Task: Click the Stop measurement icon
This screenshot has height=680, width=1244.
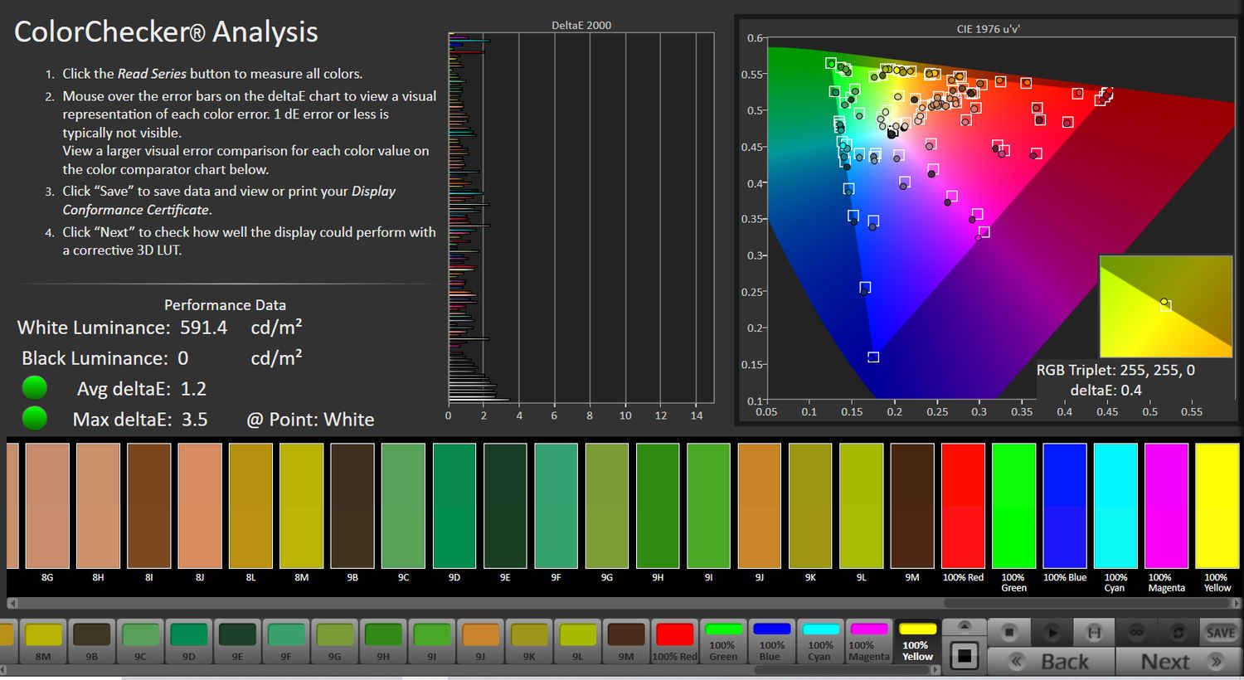Action: tap(1008, 633)
